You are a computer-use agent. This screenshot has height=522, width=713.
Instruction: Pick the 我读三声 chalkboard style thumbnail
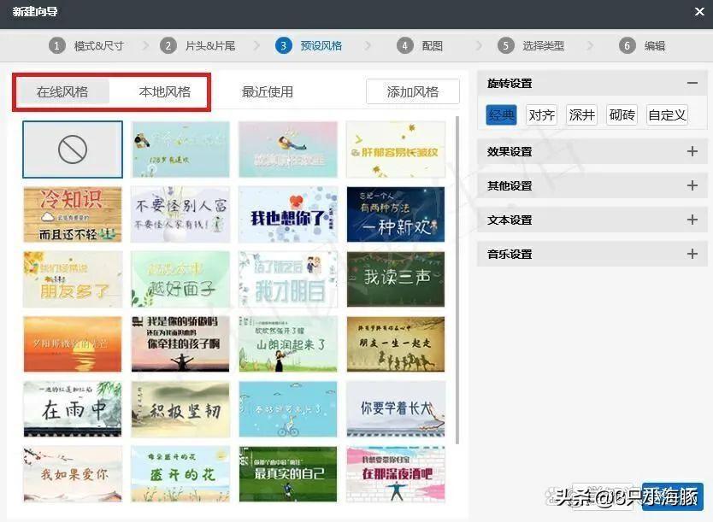coord(396,279)
